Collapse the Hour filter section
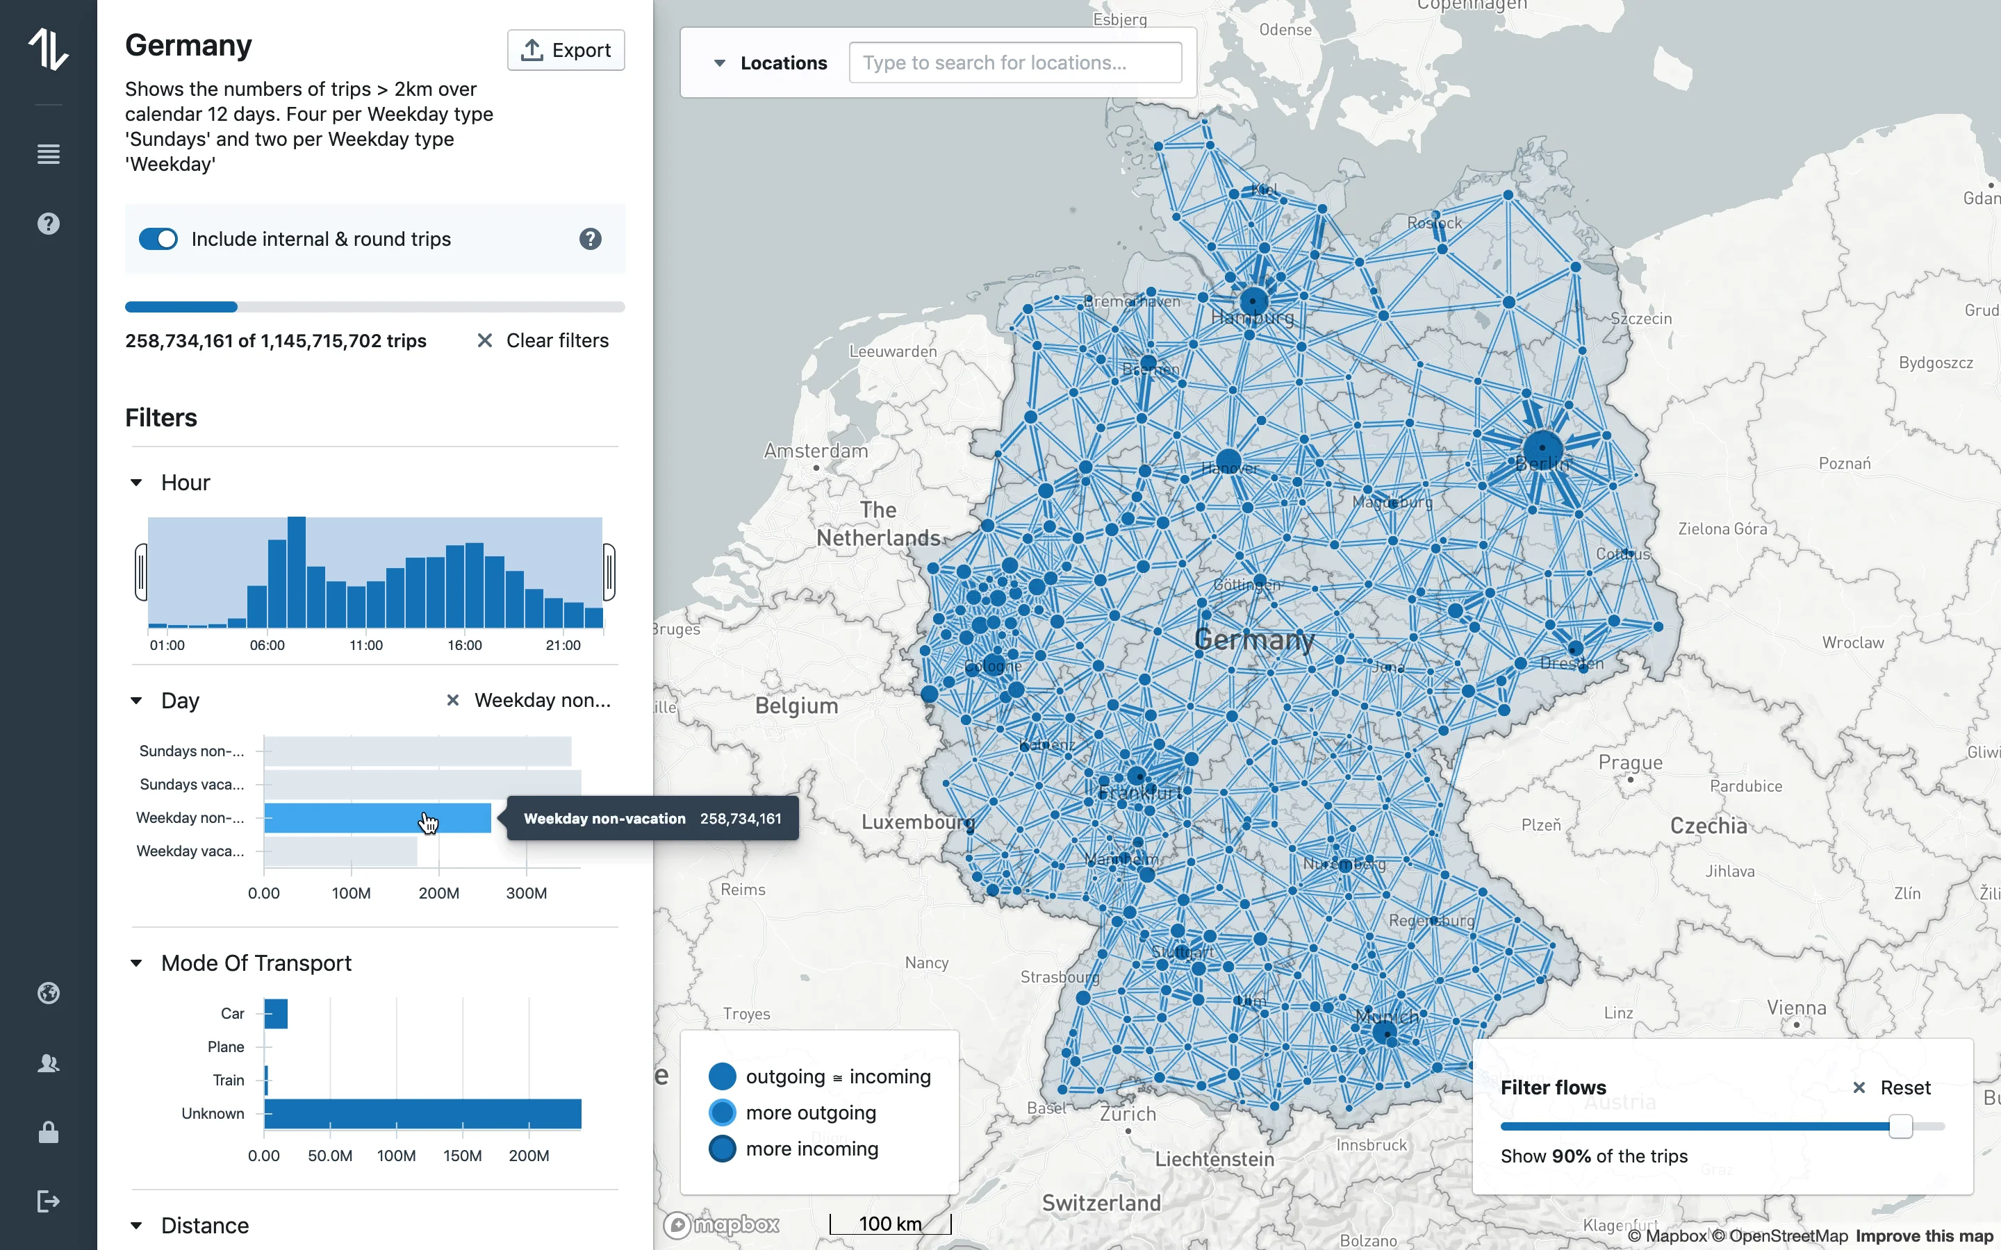Viewport: 2001px width, 1250px height. [136, 482]
